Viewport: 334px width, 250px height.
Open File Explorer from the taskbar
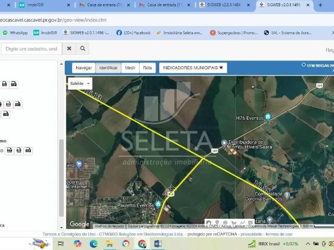[x=110, y=244]
